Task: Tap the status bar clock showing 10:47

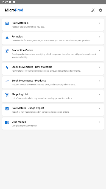Action: pos(5,2)
